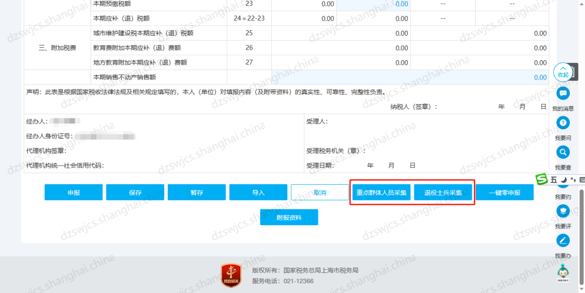Click the 导入 import button
This screenshot has height=293, width=585.
258,192
